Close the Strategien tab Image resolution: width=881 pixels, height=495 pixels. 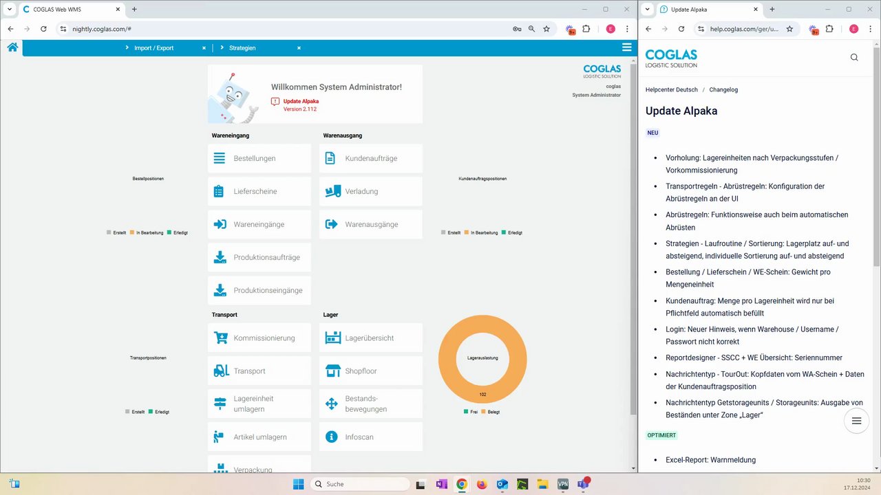(x=299, y=48)
